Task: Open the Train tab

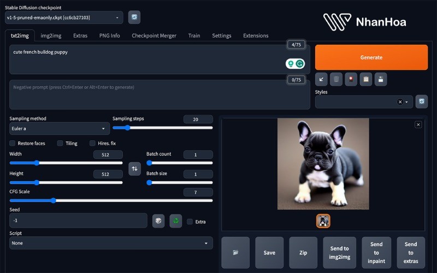Action: (x=194, y=35)
